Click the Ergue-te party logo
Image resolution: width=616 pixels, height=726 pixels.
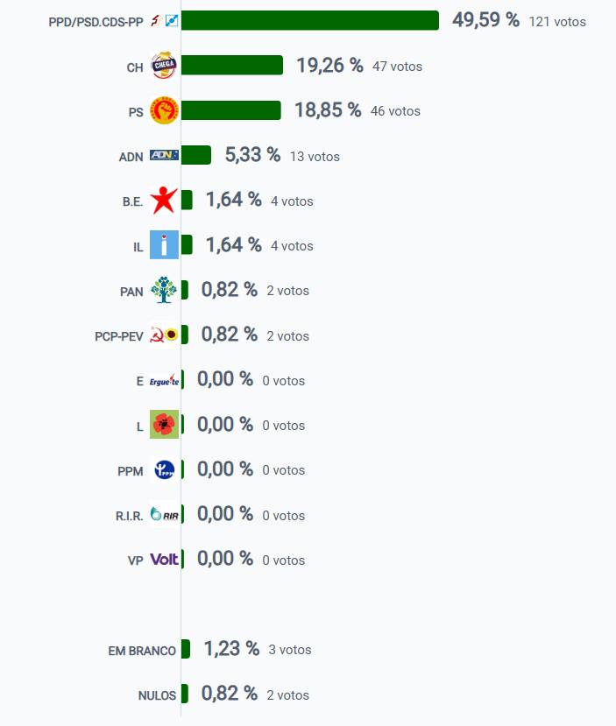pos(164,381)
